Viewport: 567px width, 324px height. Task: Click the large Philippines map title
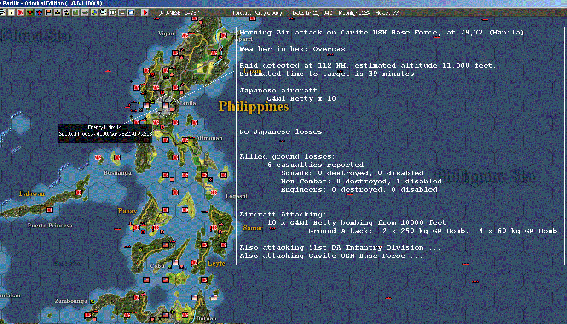pyautogui.click(x=254, y=107)
